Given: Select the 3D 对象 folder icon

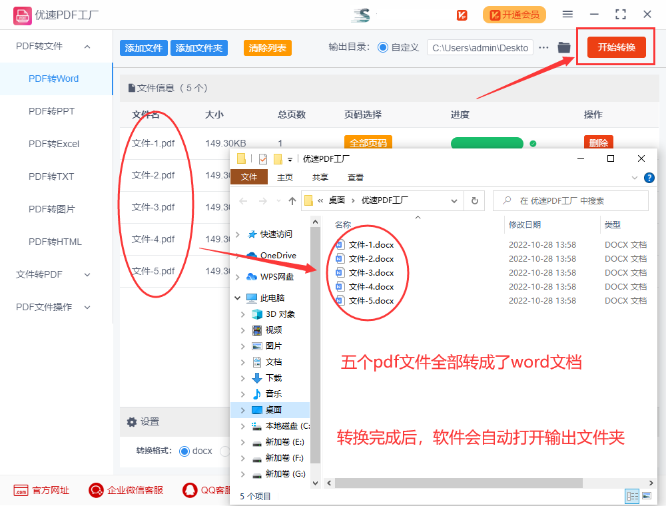Looking at the screenshot, I should coord(257,314).
